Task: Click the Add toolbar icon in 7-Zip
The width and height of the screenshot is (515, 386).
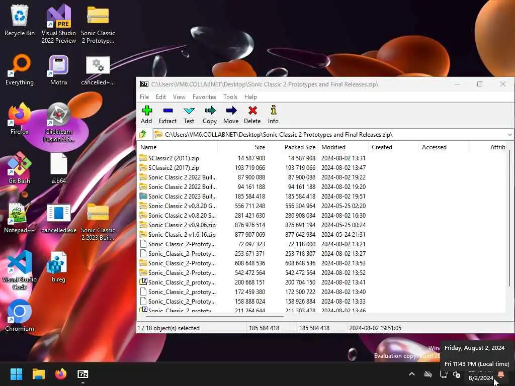Action: click(x=146, y=115)
